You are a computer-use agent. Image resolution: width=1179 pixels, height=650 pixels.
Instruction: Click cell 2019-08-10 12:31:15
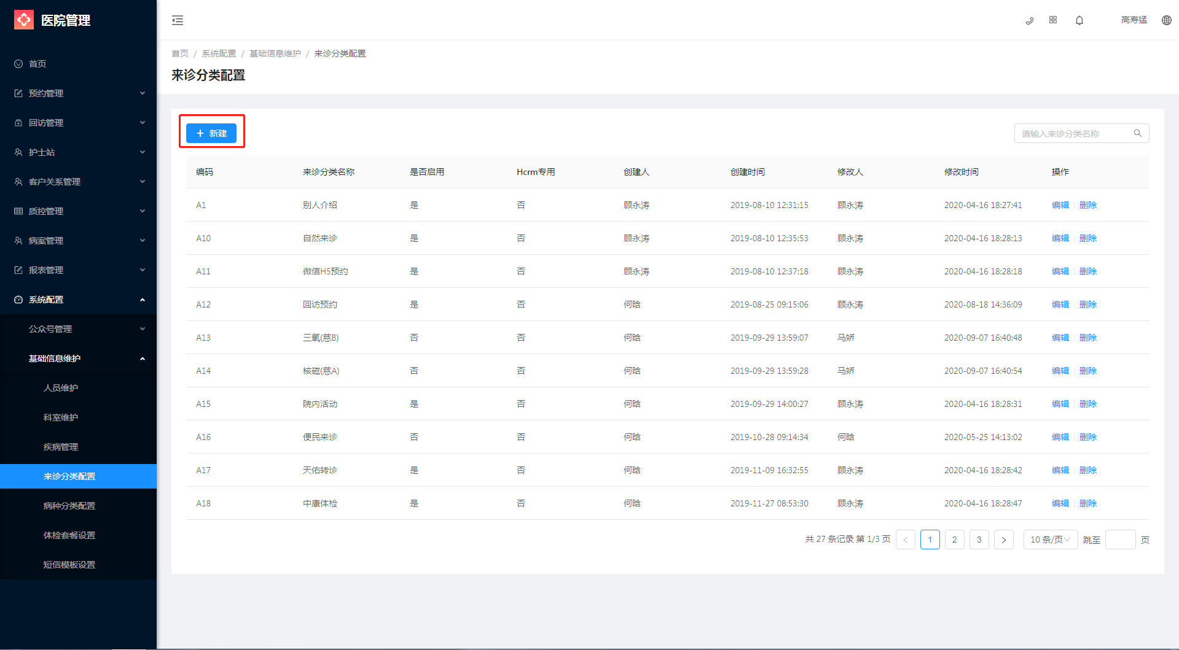769,205
